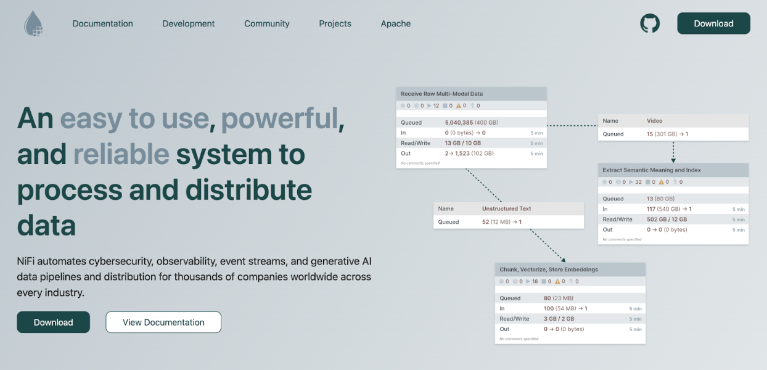Image resolution: width=767 pixels, height=370 pixels.
Task: Open the Community menu
Action: click(x=267, y=23)
